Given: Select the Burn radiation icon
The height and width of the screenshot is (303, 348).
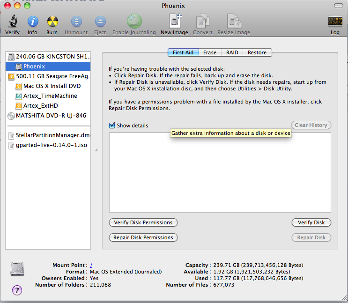Looking at the screenshot, I should pyautogui.click(x=52, y=22).
